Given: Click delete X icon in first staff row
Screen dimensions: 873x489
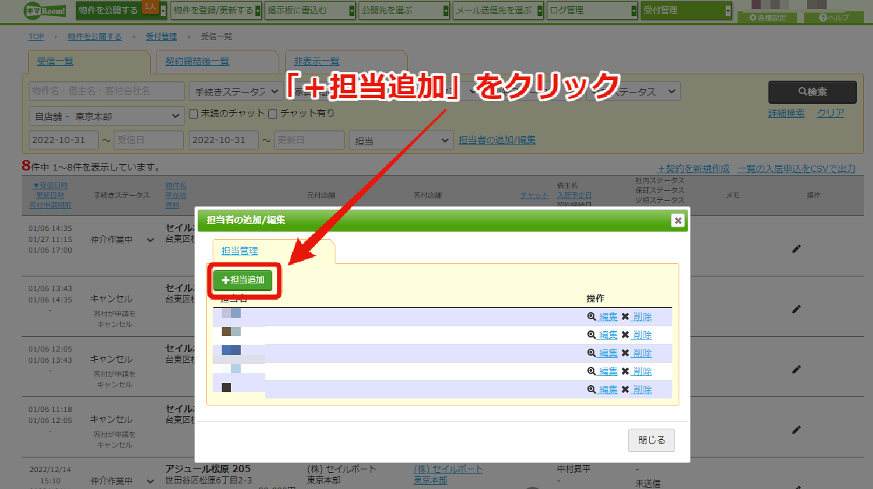Looking at the screenshot, I should (x=625, y=316).
